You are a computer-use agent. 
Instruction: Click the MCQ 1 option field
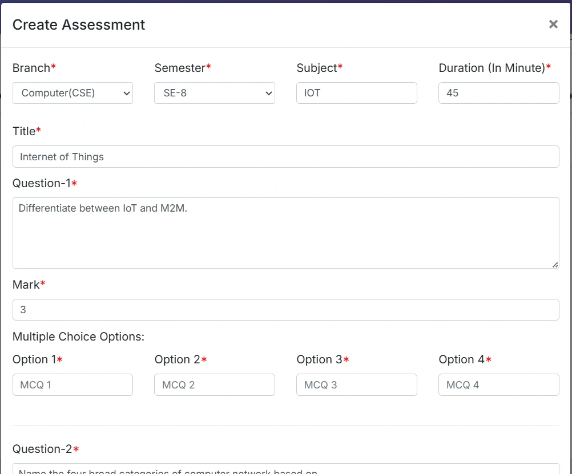[x=72, y=385]
